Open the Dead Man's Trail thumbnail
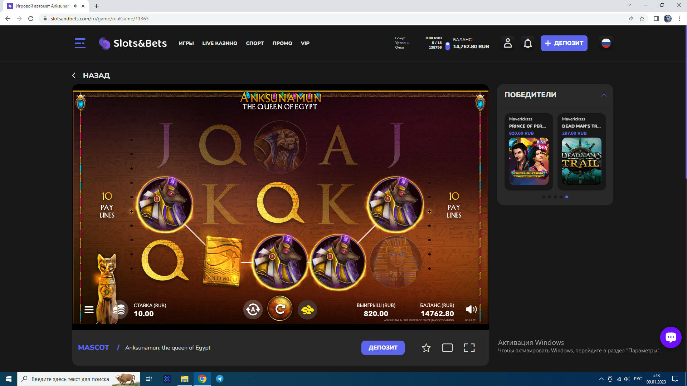This screenshot has width=687, height=386. click(581, 161)
